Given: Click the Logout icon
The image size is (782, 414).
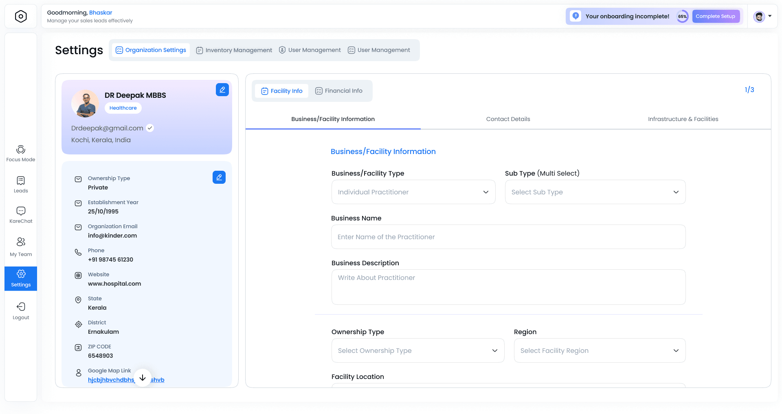Looking at the screenshot, I should point(21,306).
